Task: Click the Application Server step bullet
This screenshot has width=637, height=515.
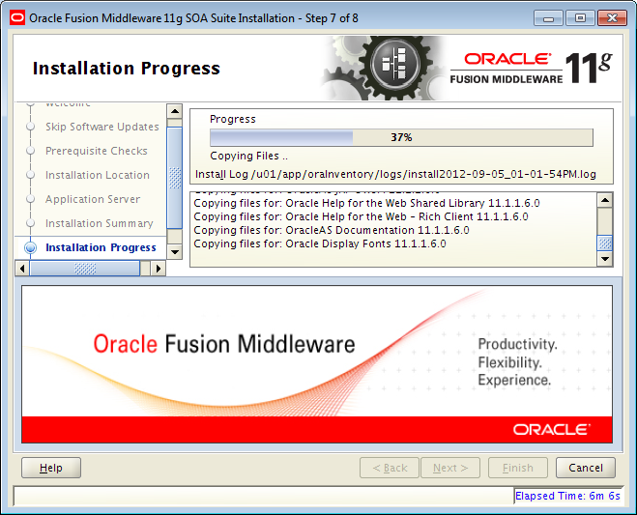Action: pos(31,199)
